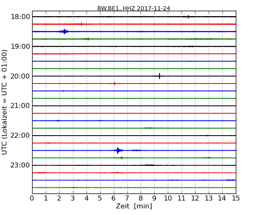Screen dimensions: 268x215
Task: Click the x-axis tick label 5
Action: 100,198
